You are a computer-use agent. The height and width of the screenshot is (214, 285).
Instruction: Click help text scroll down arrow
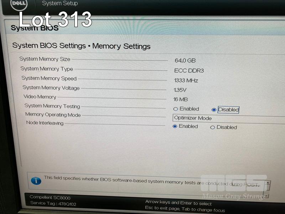(266, 196)
